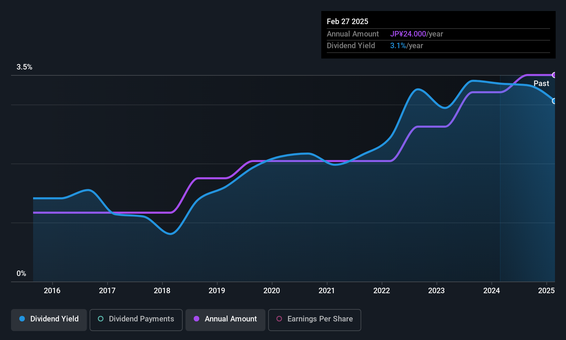This screenshot has width=566, height=340.
Task: Click the 2020 x-axis label
Action: click(272, 290)
